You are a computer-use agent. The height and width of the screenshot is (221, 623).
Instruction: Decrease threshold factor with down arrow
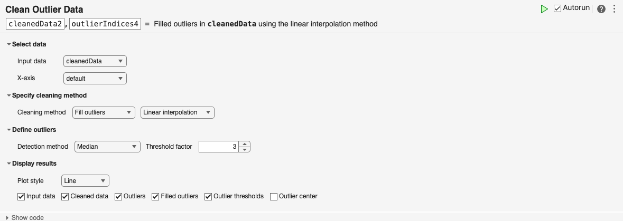(244, 149)
